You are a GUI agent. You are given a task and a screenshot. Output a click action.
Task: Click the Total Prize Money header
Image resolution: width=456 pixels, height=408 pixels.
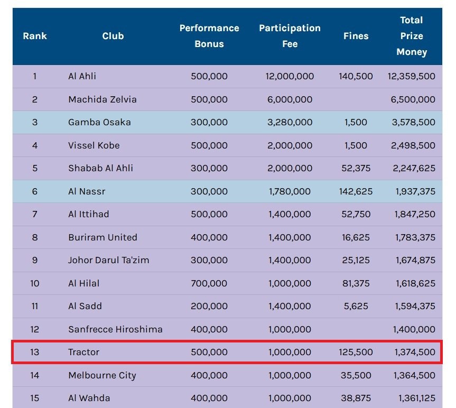[412, 36]
